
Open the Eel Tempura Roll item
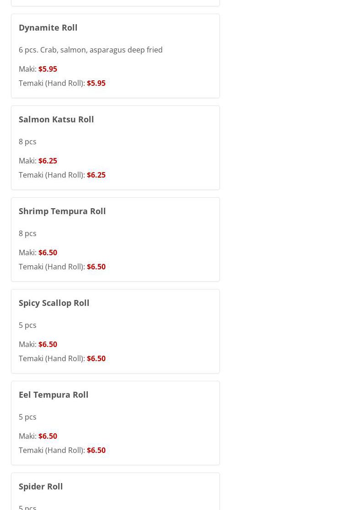click(x=54, y=394)
